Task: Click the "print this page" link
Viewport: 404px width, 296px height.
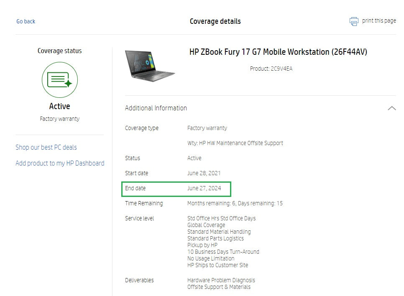Action: pos(379,21)
